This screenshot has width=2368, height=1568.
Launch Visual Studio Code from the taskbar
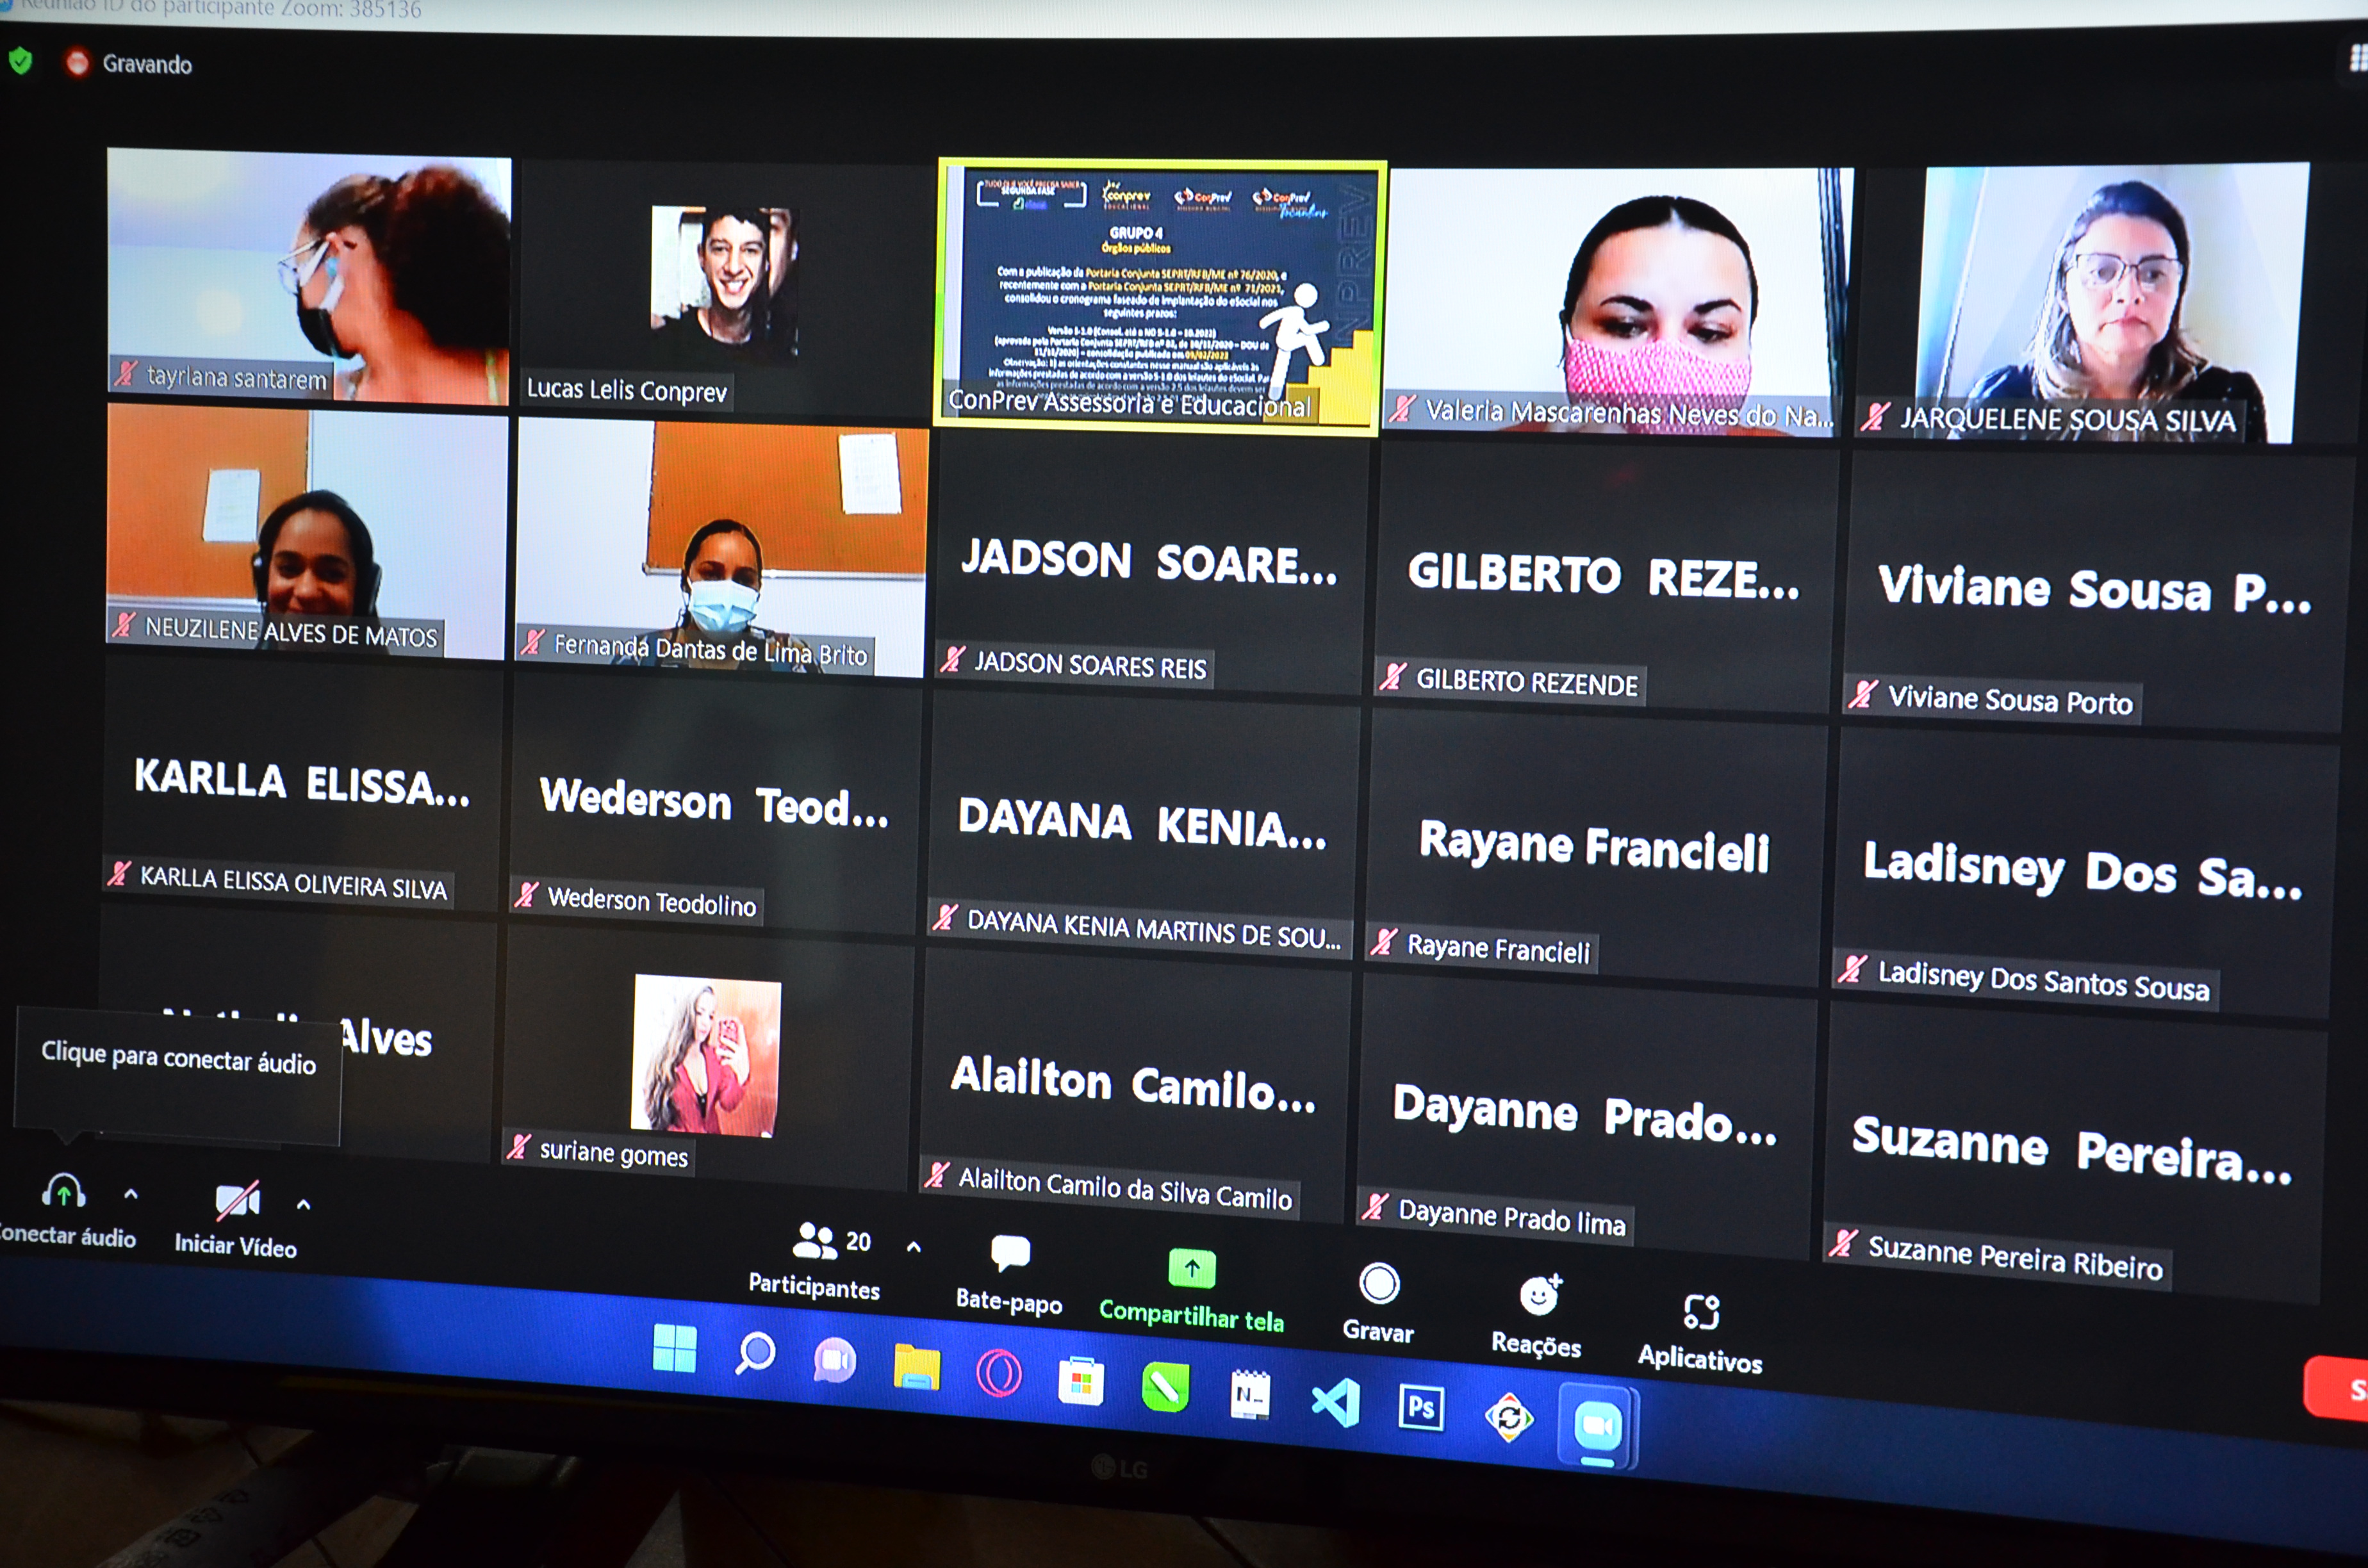[1336, 1402]
